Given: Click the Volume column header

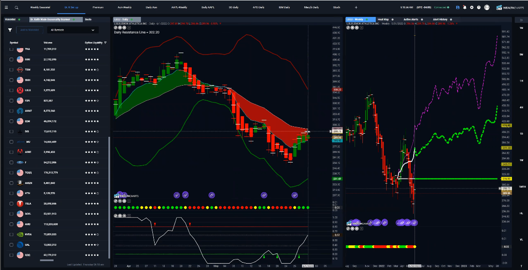Looking at the screenshot, I should click(x=48, y=43).
